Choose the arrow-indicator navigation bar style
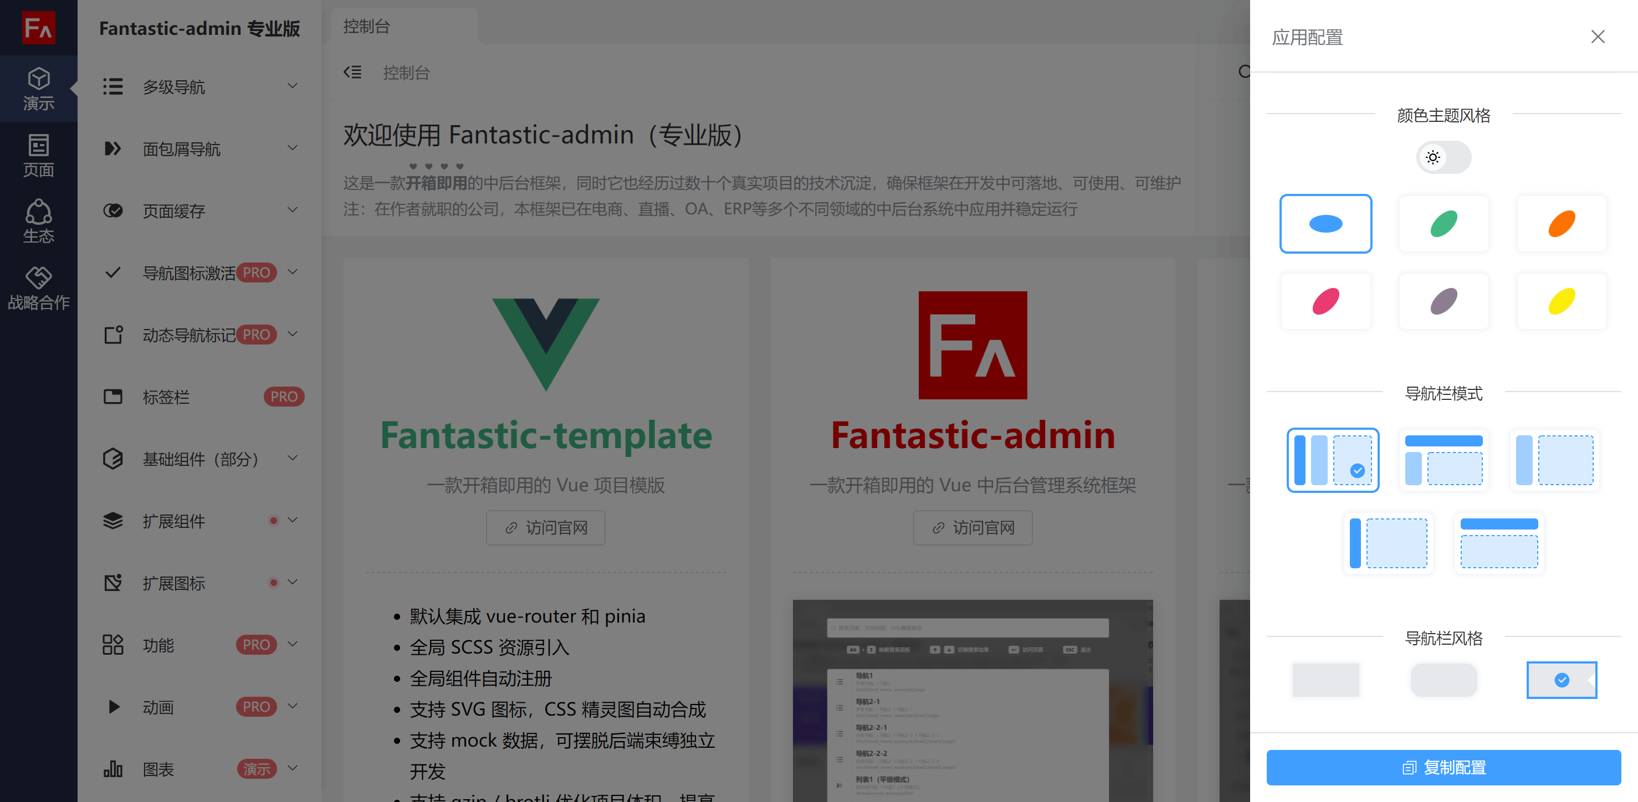 pos(1562,680)
